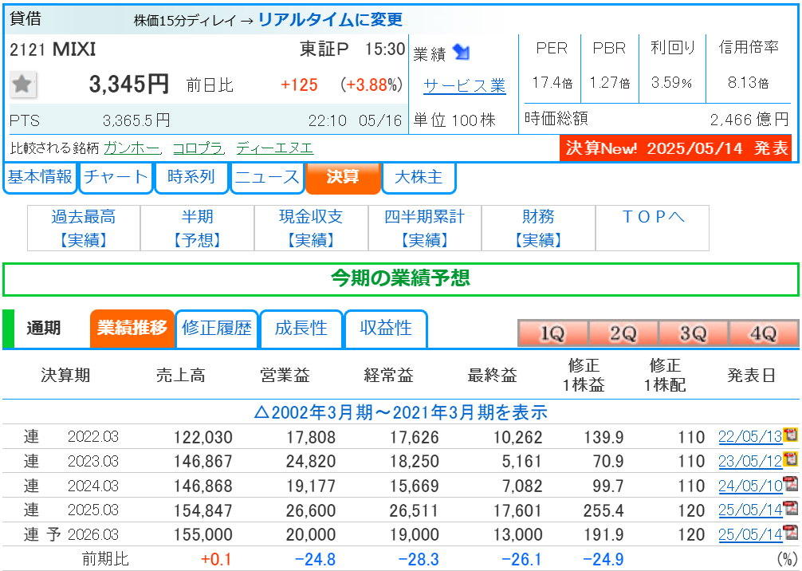Open the 収益性 tab
This screenshot has height=571, width=802.
(x=386, y=328)
